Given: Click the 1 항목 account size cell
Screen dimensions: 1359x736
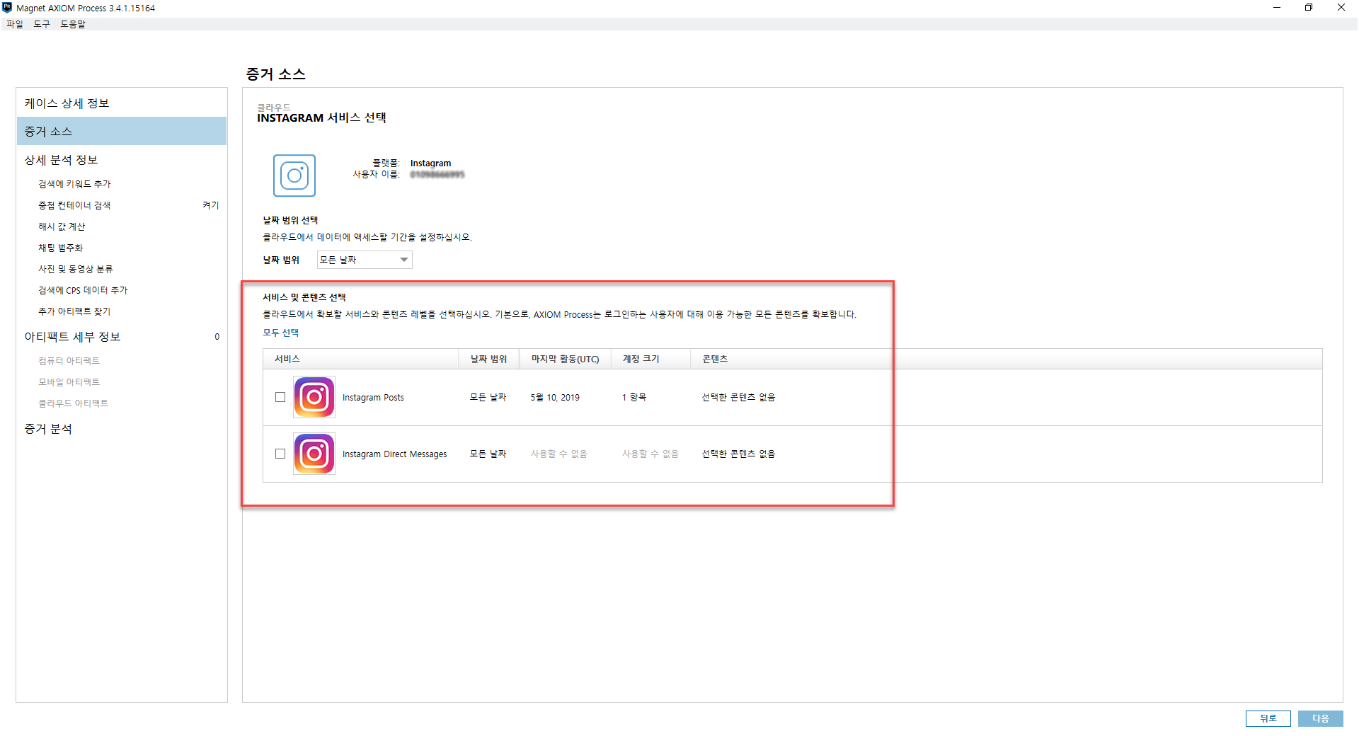Looking at the screenshot, I should click(x=634, y=397).
